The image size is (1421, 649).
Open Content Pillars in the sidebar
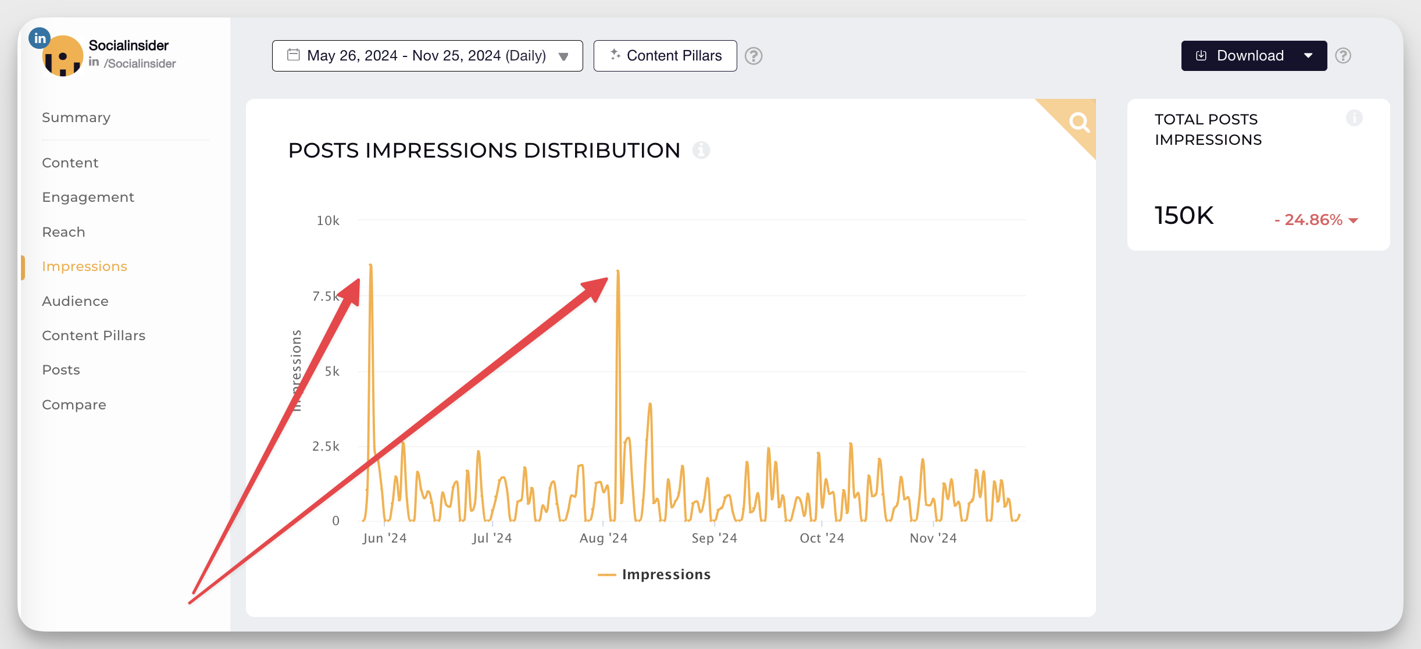(94, 336)
